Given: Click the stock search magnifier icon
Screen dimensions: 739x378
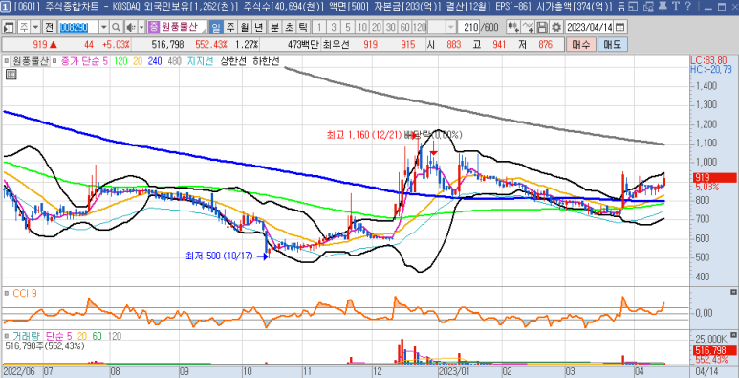Looking at the screenshot, I should point(116,27).
